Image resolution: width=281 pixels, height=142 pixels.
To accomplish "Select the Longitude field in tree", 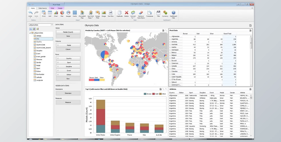I will pyautogui.click(x=40, y=80).
